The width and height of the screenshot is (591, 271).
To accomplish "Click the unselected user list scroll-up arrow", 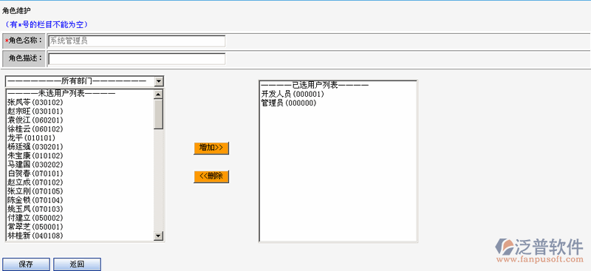I will coord(159,95).
